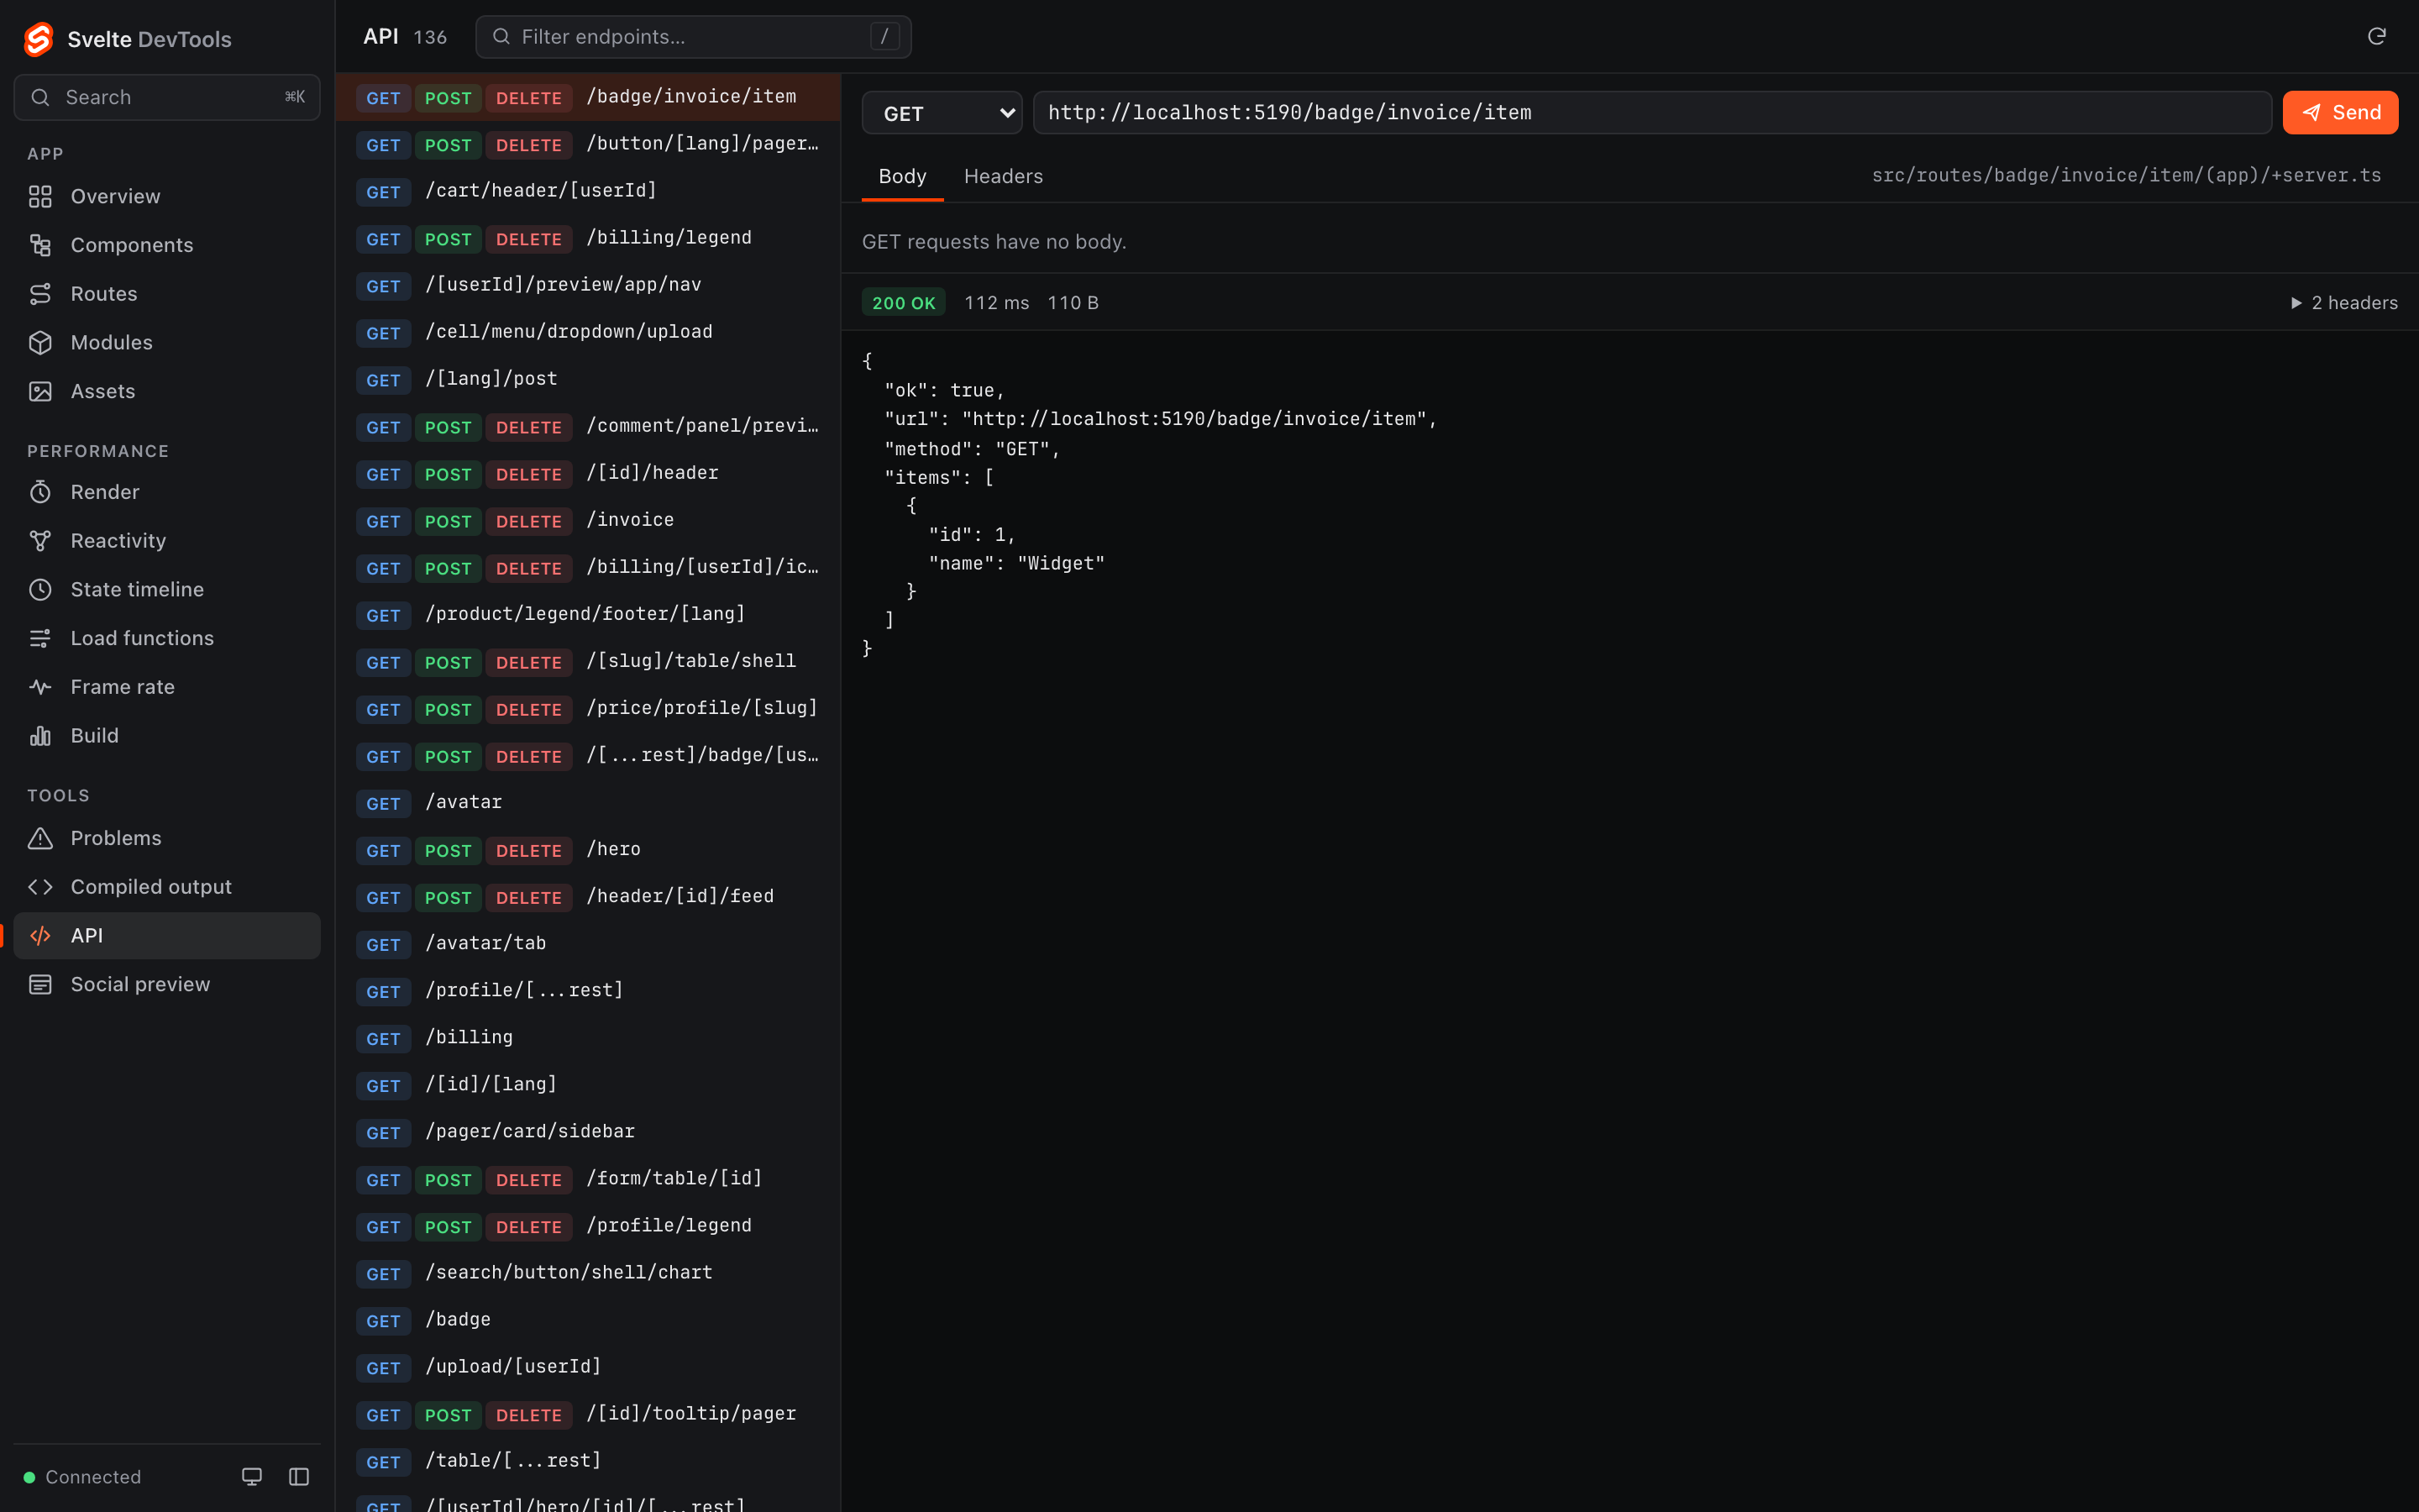Image resolution: width=2419 pixels, height=1512 pixels.
Task: Click the Connected status indicator
Action: pos(82,1477)
